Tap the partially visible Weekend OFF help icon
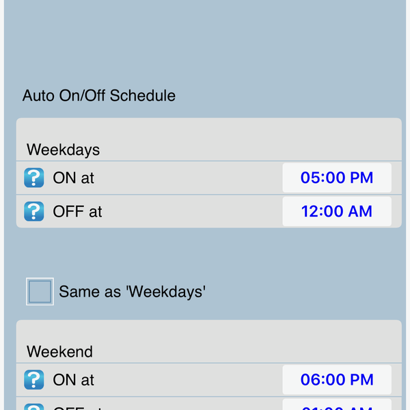The width and height of the screenshot is (410, 410). [x=33, y=407]
